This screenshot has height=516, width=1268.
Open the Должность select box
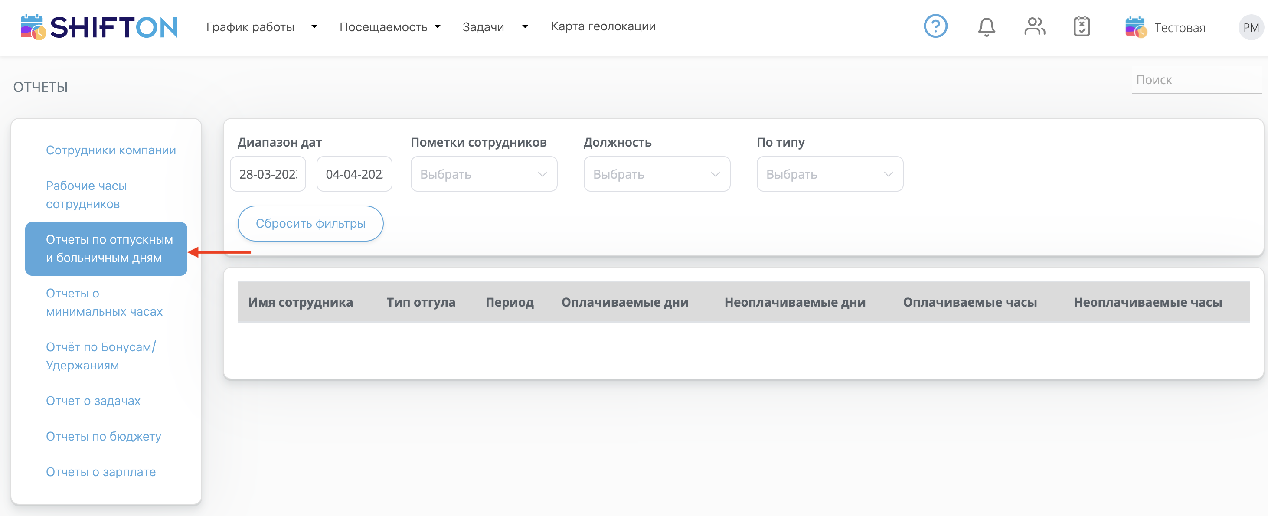[x=657, y=174]
